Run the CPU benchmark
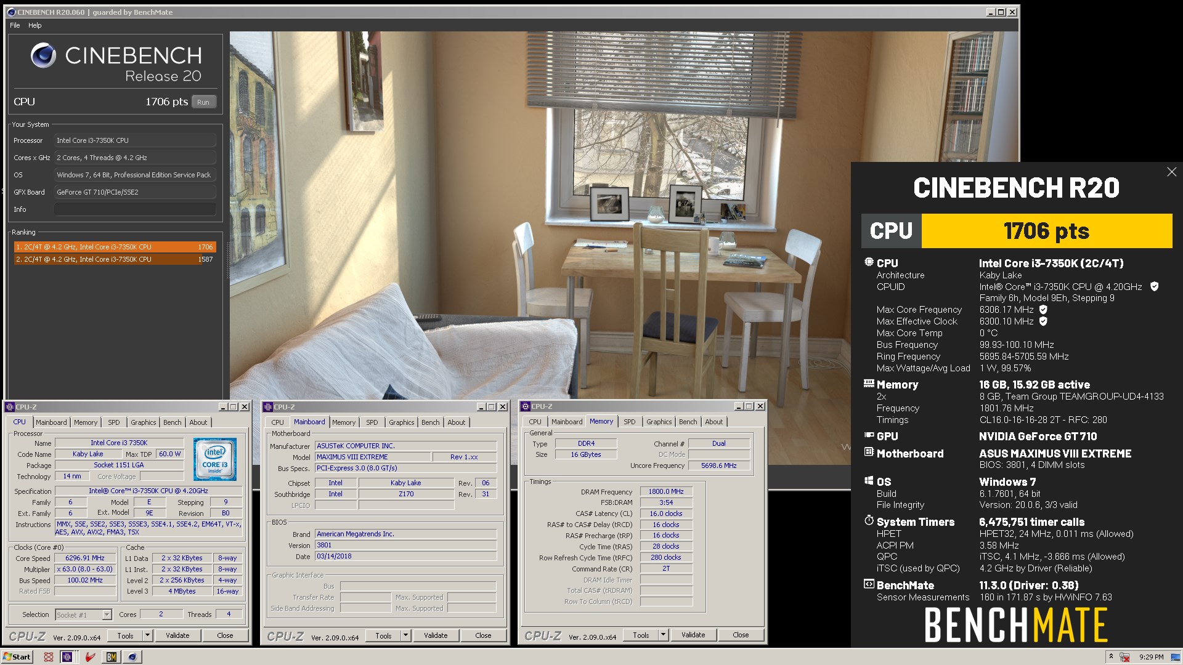 pyautogui.click(x=203, y=102)
